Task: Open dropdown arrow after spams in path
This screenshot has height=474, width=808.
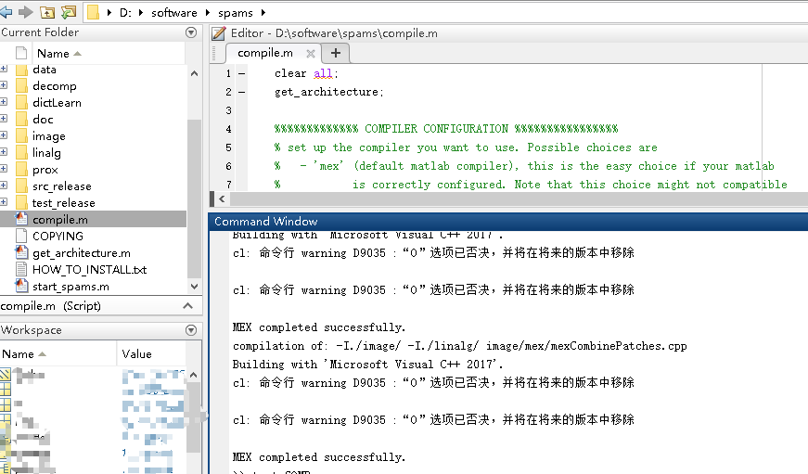Action: tap(263, 12)
